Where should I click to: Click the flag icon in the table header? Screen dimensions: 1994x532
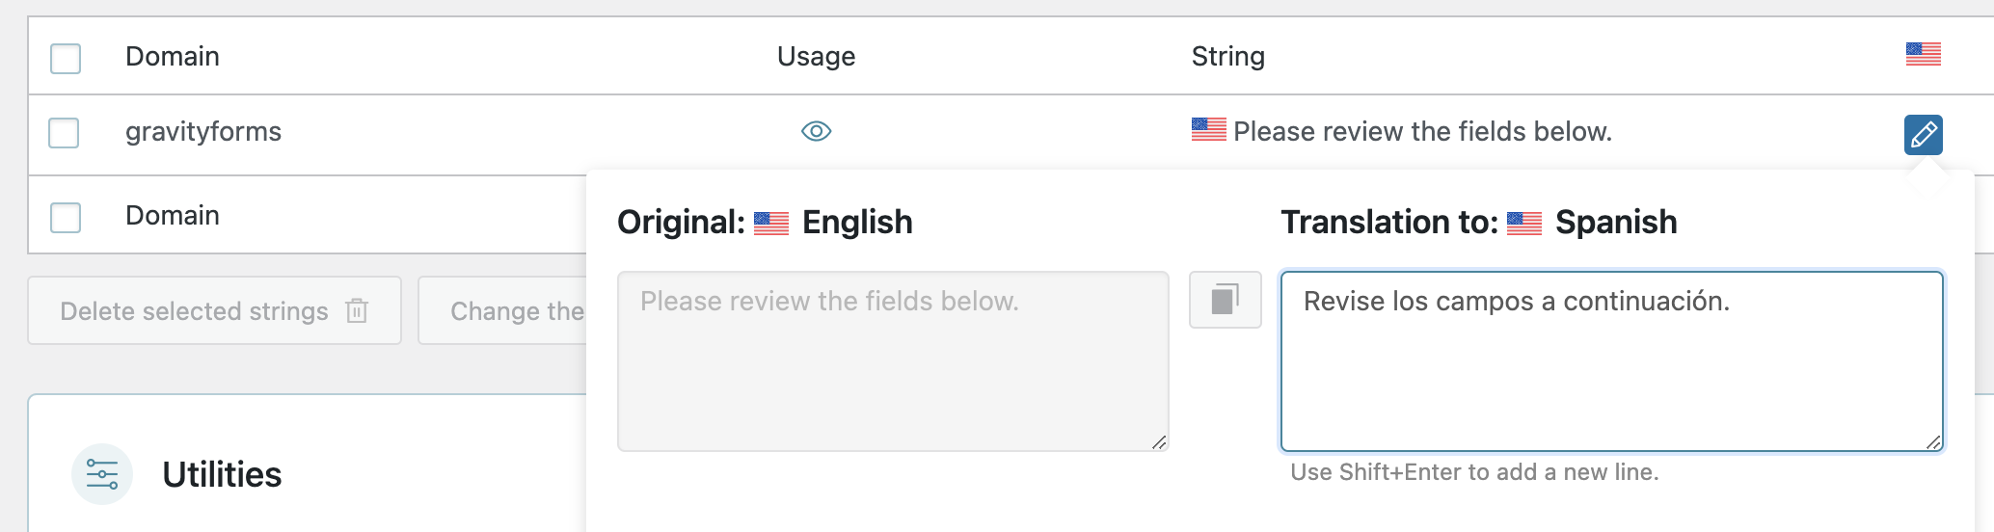coord(1923,54)
